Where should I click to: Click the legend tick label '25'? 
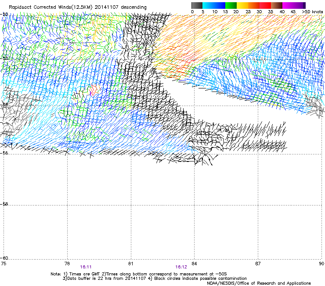tap(248, 12)
